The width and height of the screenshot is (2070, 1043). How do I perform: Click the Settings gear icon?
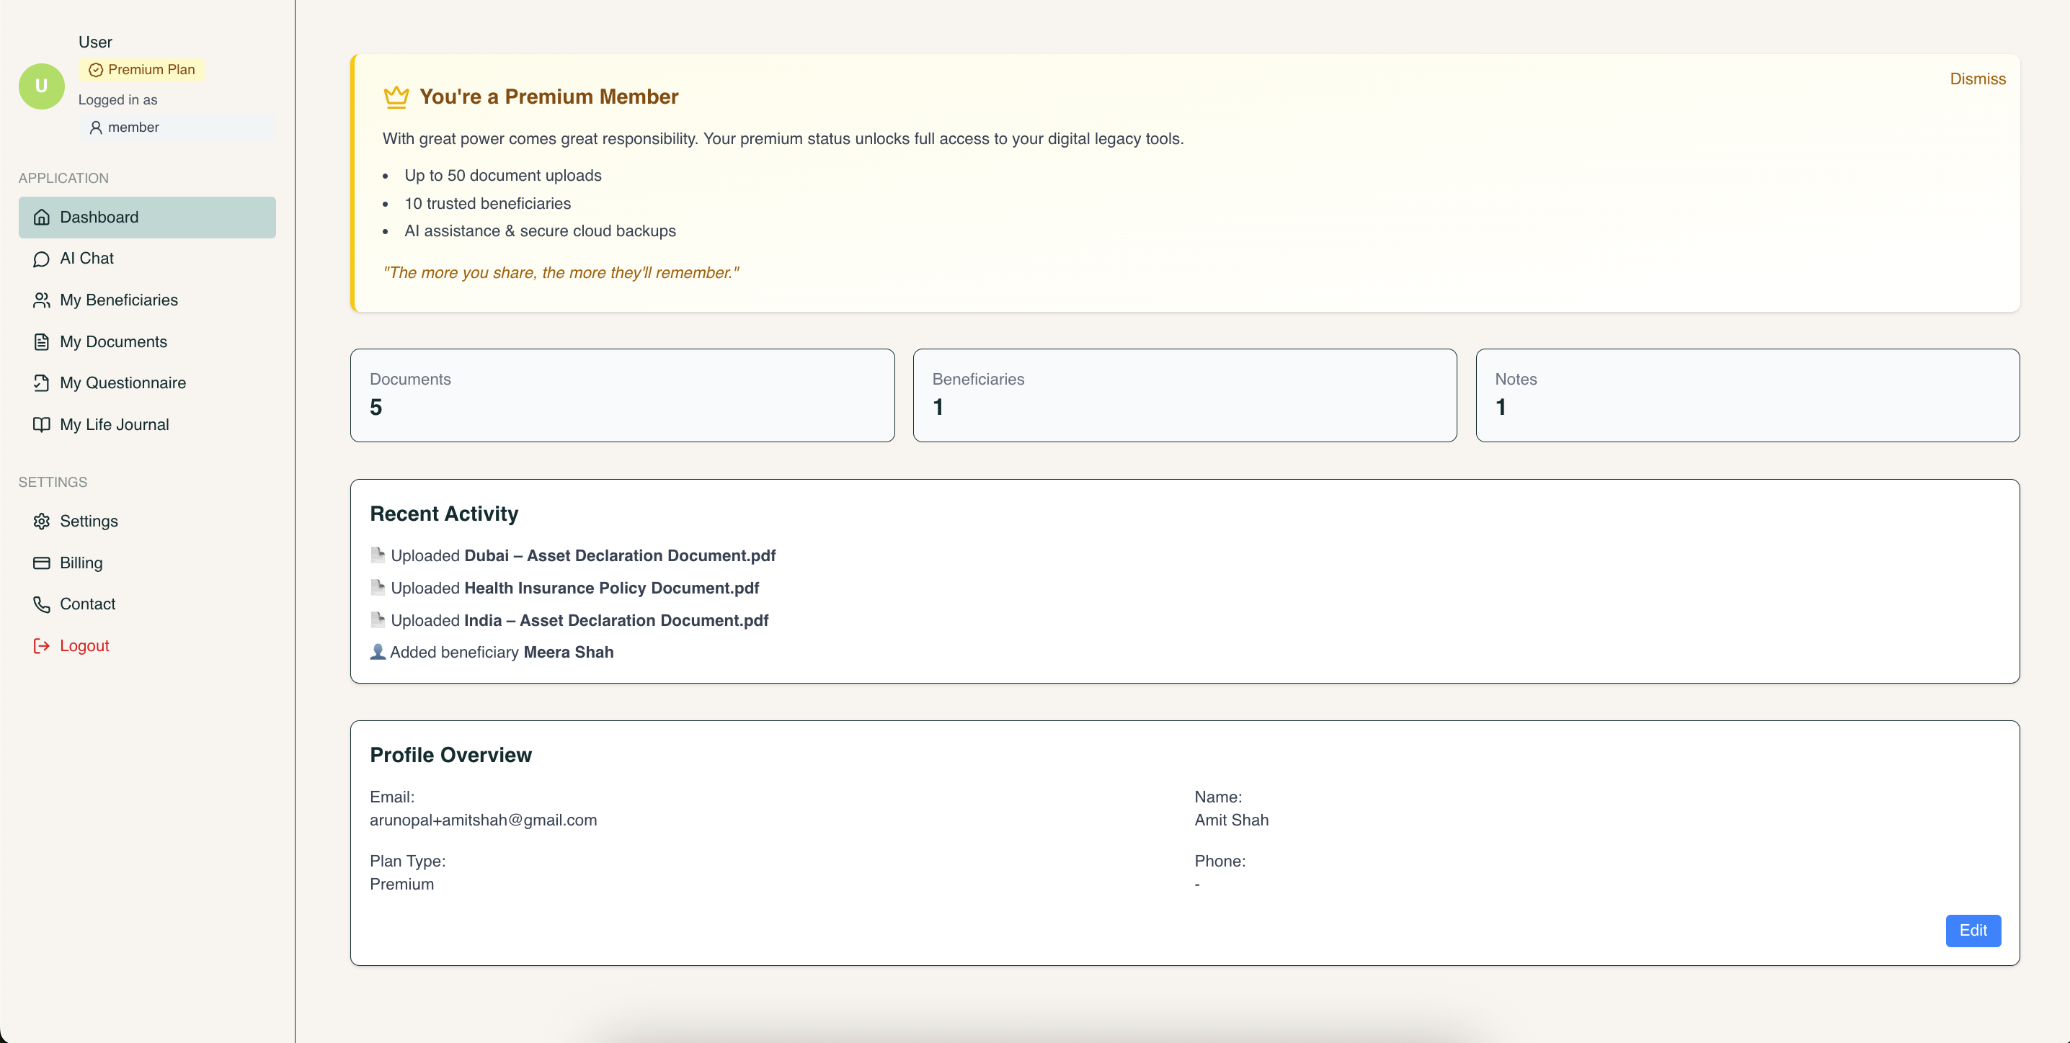[42, 520]
